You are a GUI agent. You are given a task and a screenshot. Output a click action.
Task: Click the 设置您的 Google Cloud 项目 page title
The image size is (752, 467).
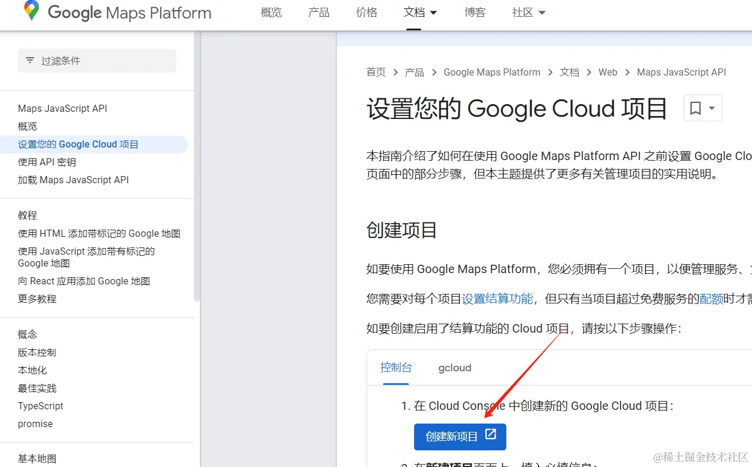516,109
